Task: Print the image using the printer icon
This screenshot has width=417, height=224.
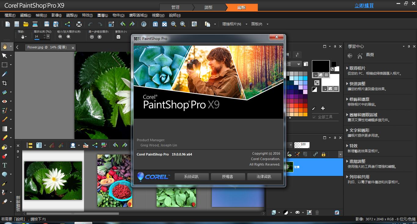Action: pos(79,24)
